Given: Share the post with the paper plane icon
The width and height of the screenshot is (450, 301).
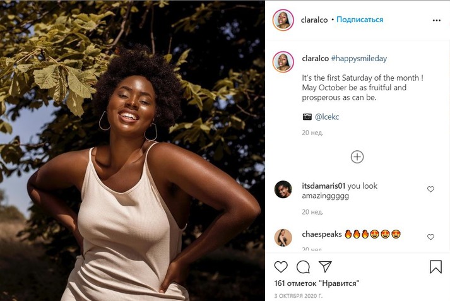Looking at the screenshot, I should pos(325,267).
